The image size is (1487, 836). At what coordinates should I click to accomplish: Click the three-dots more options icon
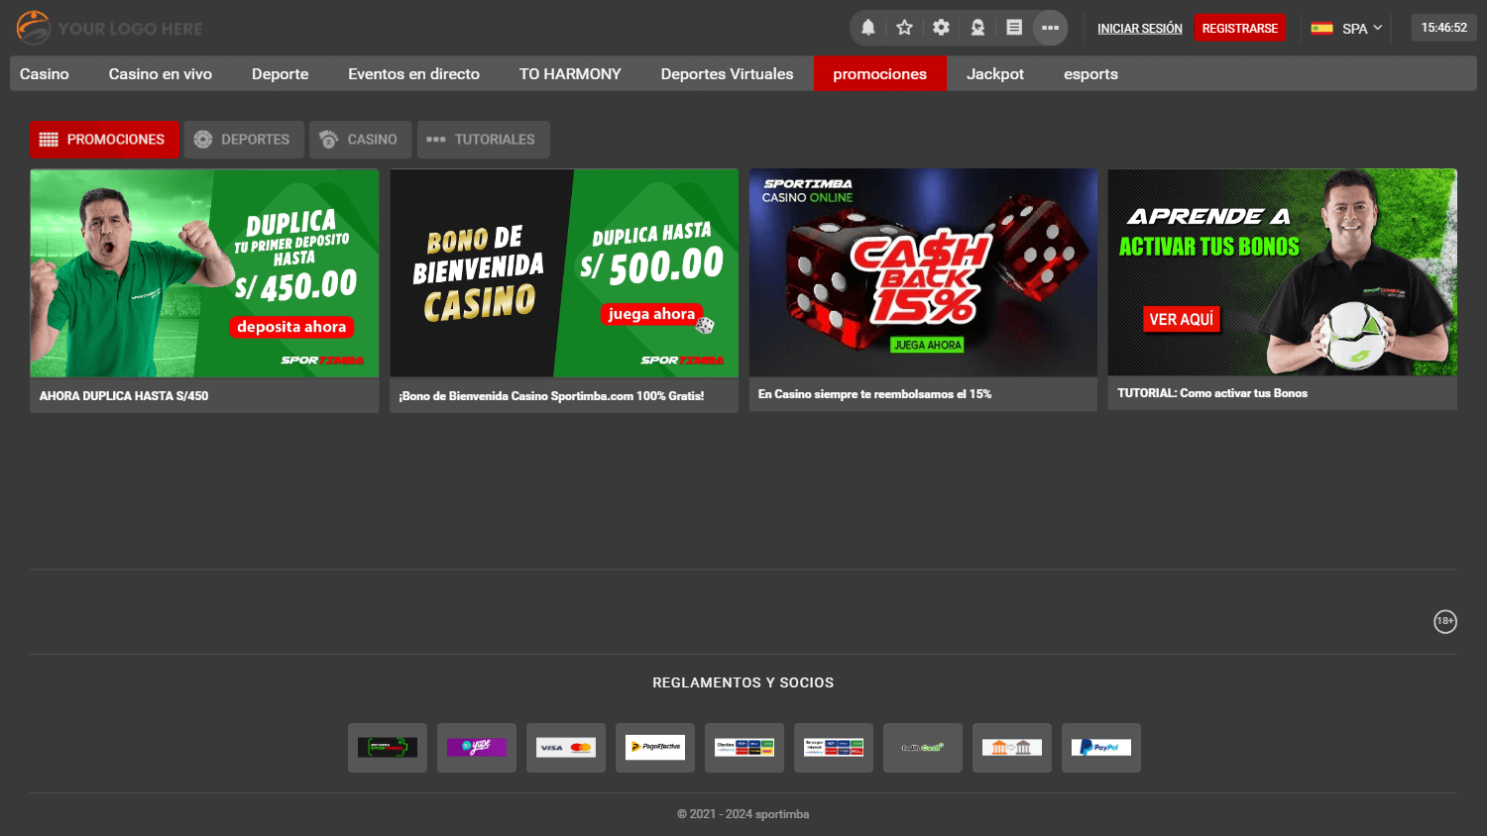pyautogui.click(x=1051, y=28)
